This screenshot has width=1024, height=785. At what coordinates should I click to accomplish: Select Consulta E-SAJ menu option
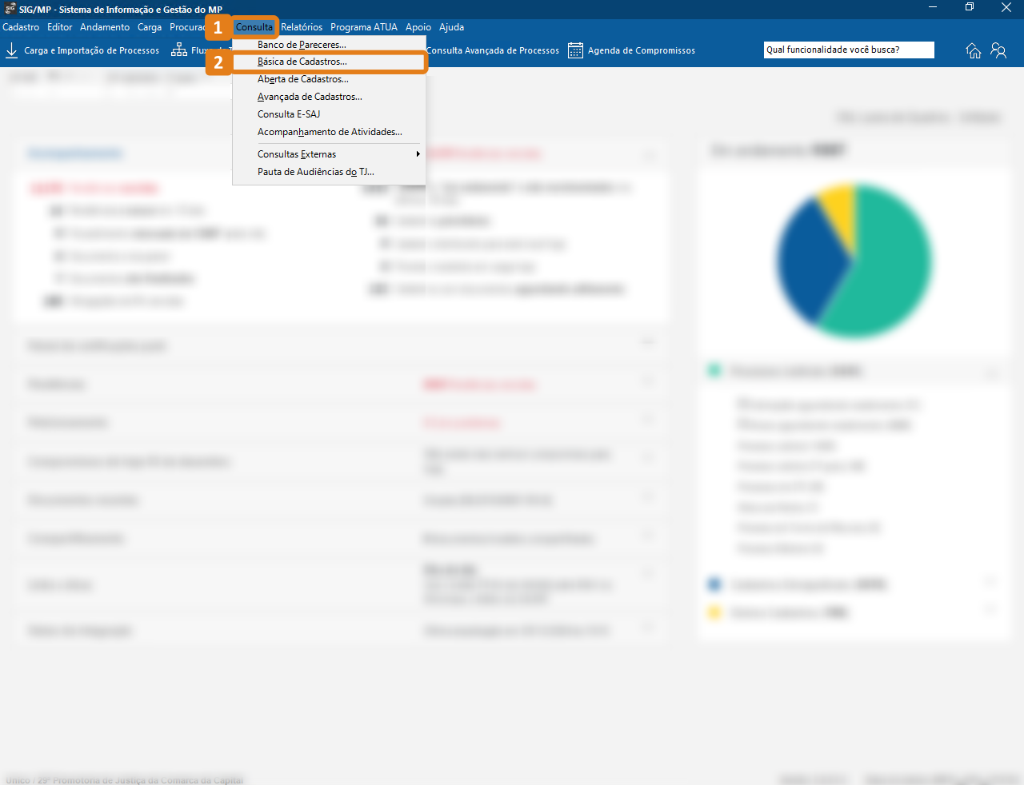pos(289,114)
